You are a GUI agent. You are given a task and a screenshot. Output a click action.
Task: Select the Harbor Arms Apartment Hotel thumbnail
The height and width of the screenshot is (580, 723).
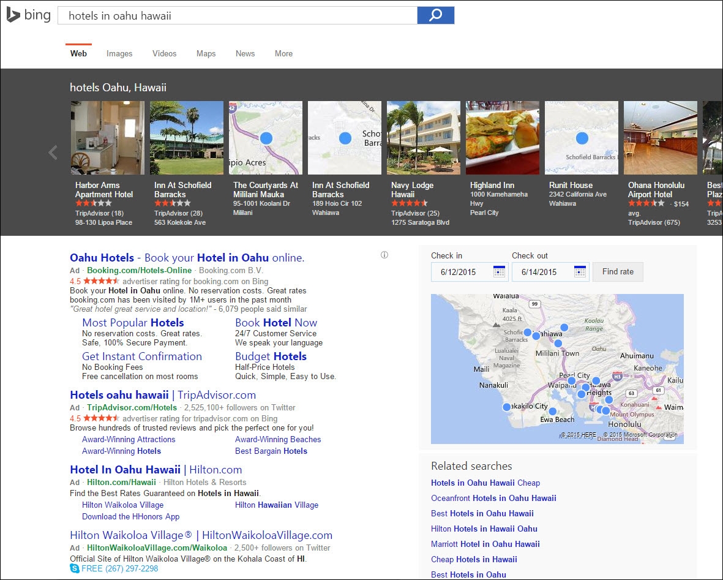point(107,138)
